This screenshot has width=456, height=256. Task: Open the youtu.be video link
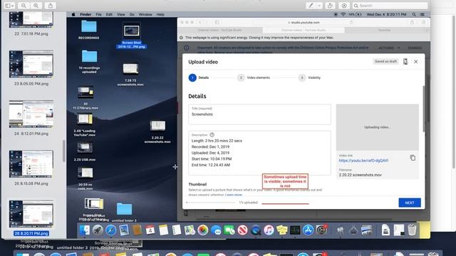click(x=363, y=161)
